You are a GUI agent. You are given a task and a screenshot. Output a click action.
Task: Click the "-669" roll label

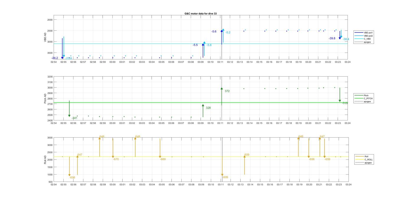coord(163,159)
